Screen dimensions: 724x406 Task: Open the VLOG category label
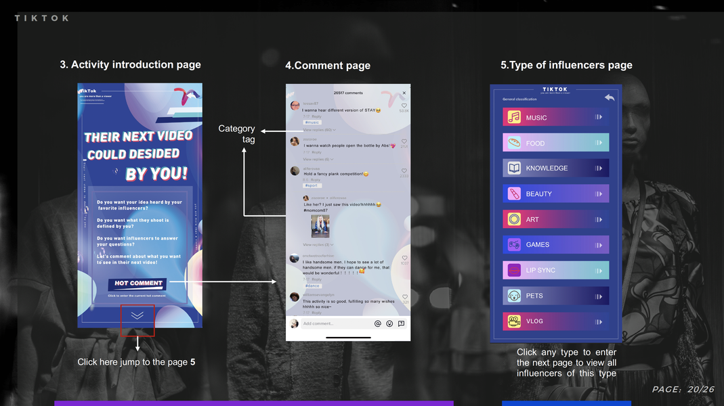coord(534,321)
